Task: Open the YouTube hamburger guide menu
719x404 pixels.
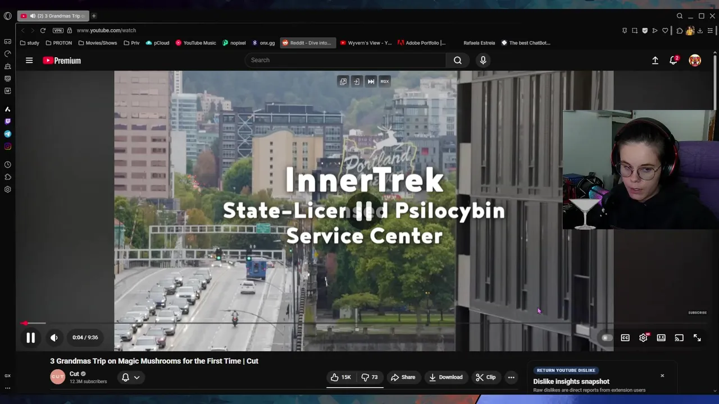Action: [x=29, y=60]
